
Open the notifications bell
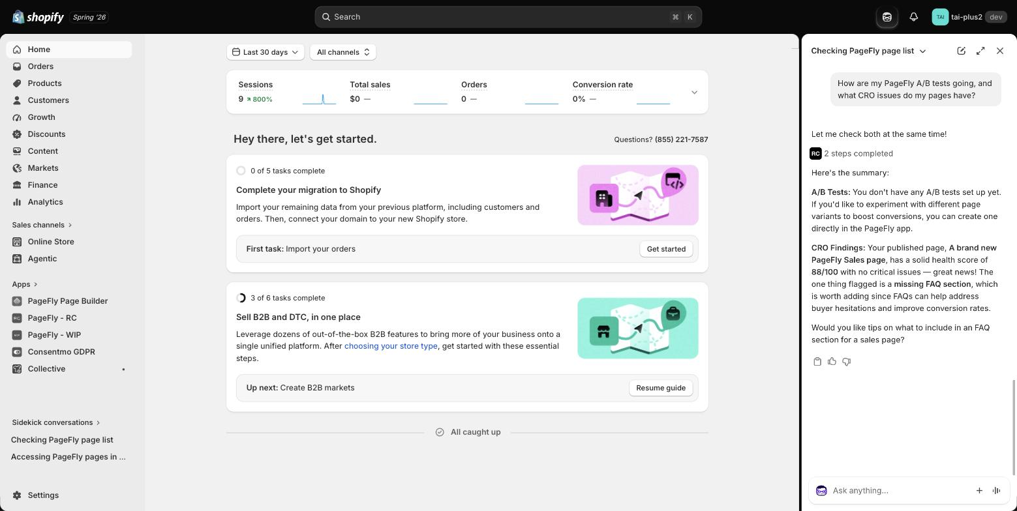(x=914, y=17)
